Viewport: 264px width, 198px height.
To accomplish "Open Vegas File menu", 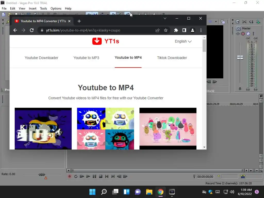I will pyautogui.click(x=4, y=9).
